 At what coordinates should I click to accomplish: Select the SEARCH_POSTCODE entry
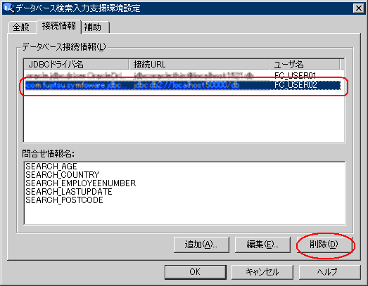[x=64, y=200]
